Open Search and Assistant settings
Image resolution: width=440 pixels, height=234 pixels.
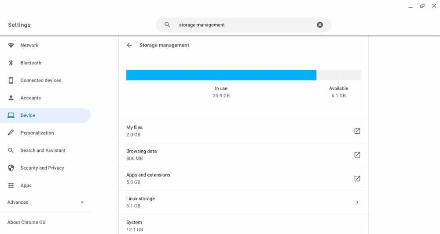(43, 150)
